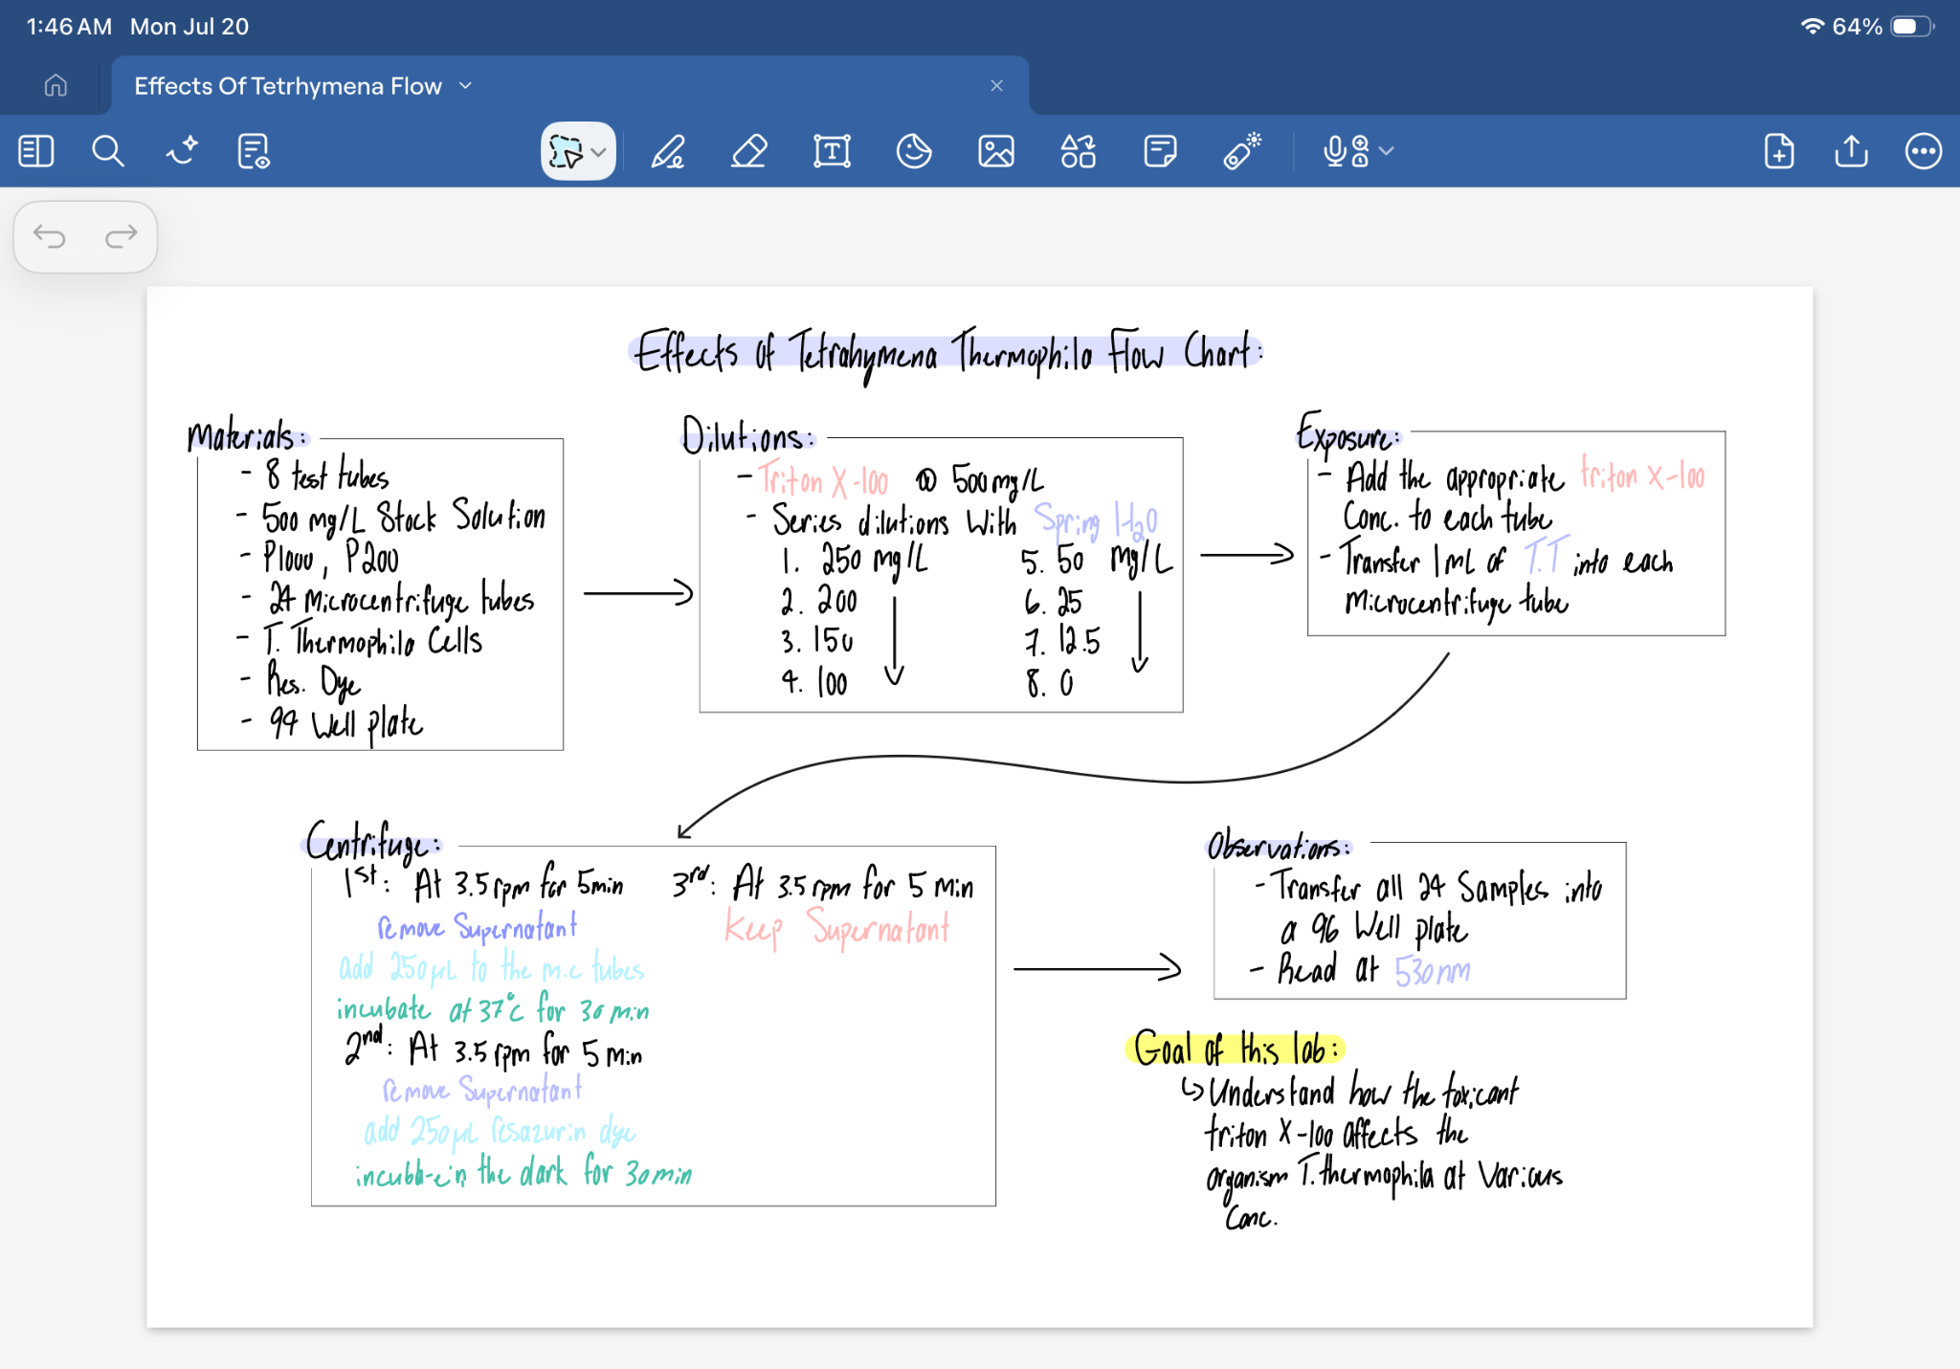The image size is (1960, 1369).
Task: Tap '1. 250 mg/L' dilution entry
Action: (854, 561)
